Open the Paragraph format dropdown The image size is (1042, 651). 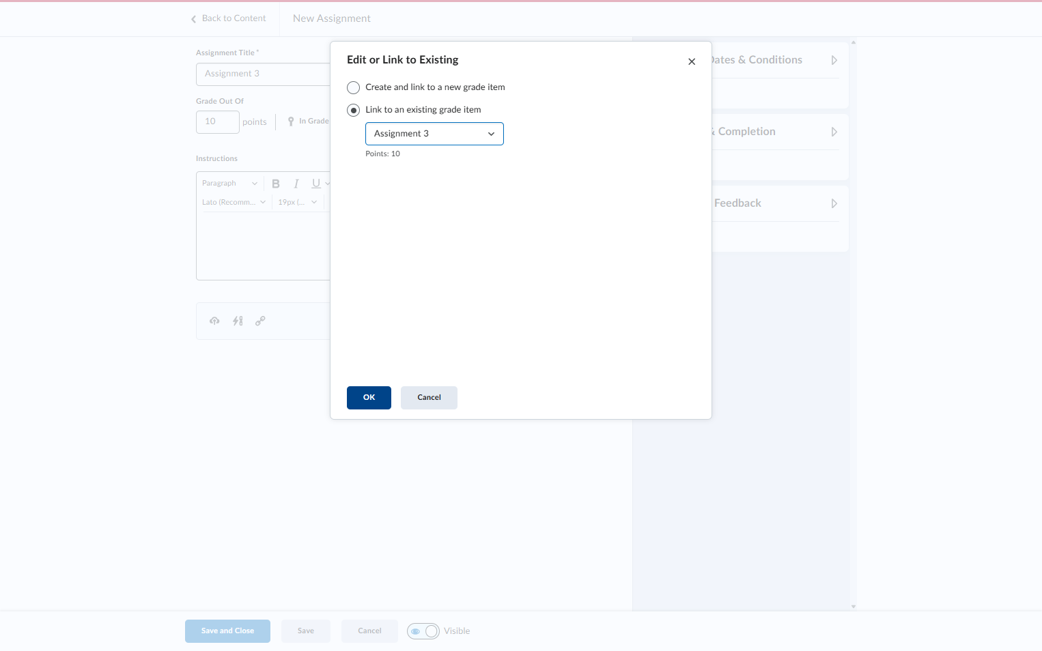229,184
